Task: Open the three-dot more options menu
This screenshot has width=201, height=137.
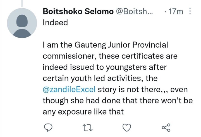Action: (190, 11)
